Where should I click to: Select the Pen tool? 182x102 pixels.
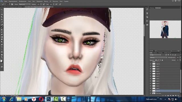(2, 44)
